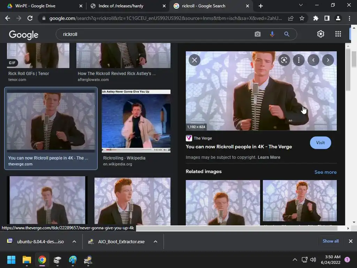This screenshot has height=268, width=357.
Task: Share this page via address bar icon
Action: coord(290,18)
